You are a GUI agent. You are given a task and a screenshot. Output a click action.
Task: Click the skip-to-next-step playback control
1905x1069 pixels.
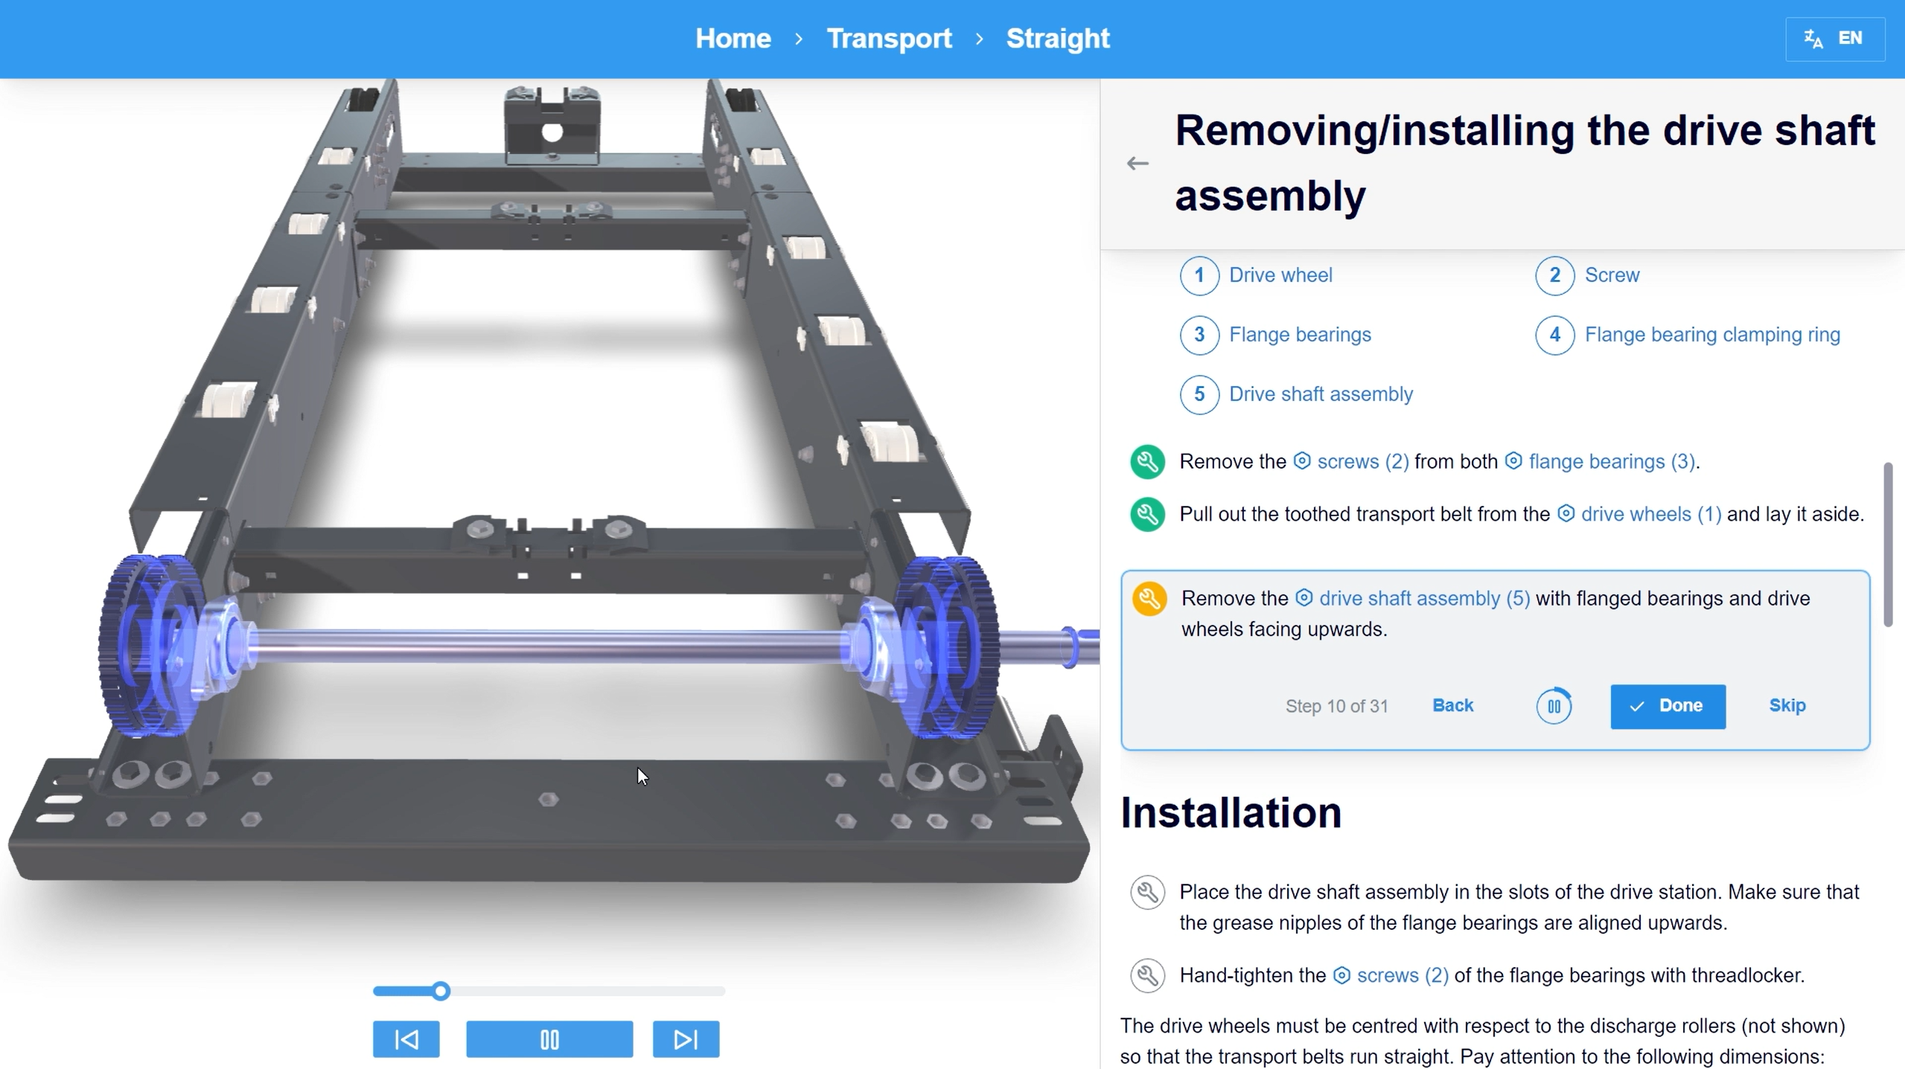pyautogui.click(x=684, y=1038)
